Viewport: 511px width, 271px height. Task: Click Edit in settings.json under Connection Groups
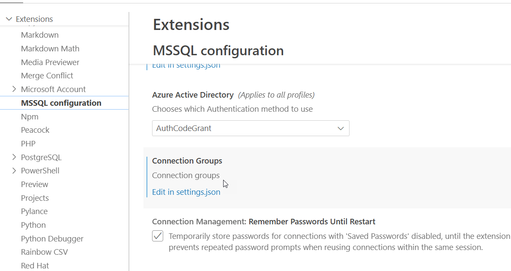click(x=186, y=192)
